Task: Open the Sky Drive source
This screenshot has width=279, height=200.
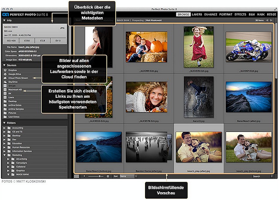Action: point(13,81)
